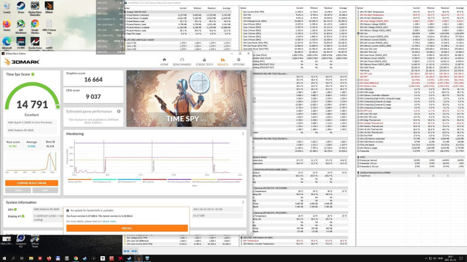The image size is (467, 262).
Task: Select the GPU-Z Sensor Log file icon
Action: tap(49, 26)
